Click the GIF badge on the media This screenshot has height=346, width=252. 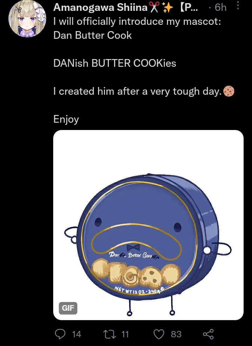point(68,308)
